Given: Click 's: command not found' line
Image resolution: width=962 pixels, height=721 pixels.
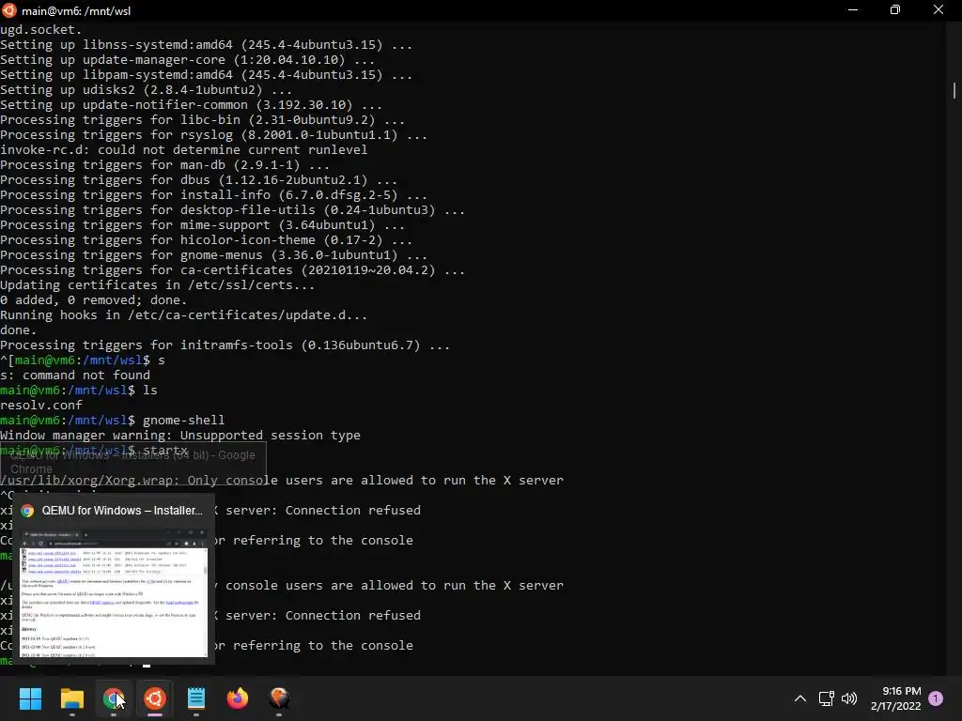Looking at the screenshot, I should pyautogui.click(x=75, y=376).
